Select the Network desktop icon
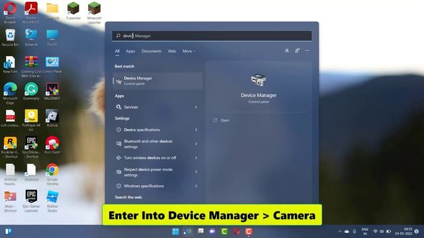 tap(31, 38)
